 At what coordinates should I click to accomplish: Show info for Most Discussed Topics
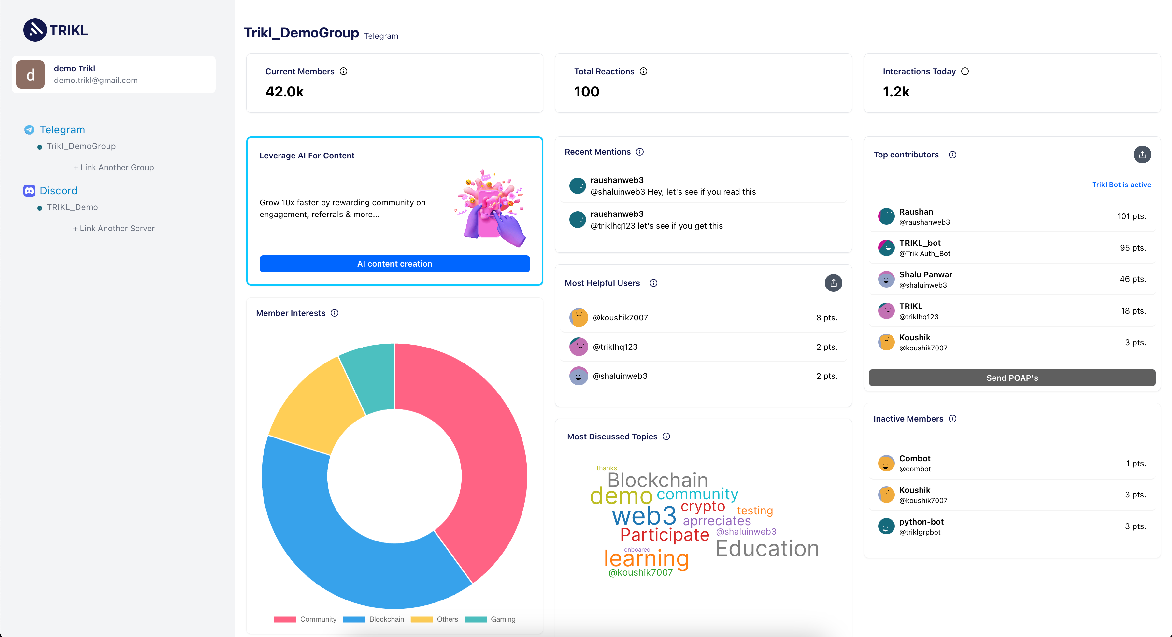click(666, 437)
